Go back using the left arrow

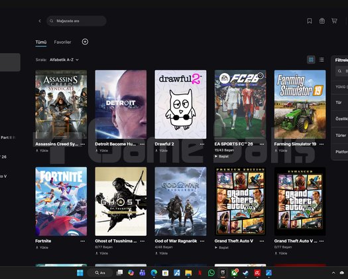[40, 21]
